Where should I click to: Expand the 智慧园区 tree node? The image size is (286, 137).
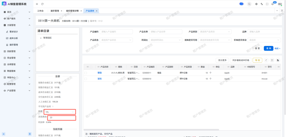pos(41,38)
